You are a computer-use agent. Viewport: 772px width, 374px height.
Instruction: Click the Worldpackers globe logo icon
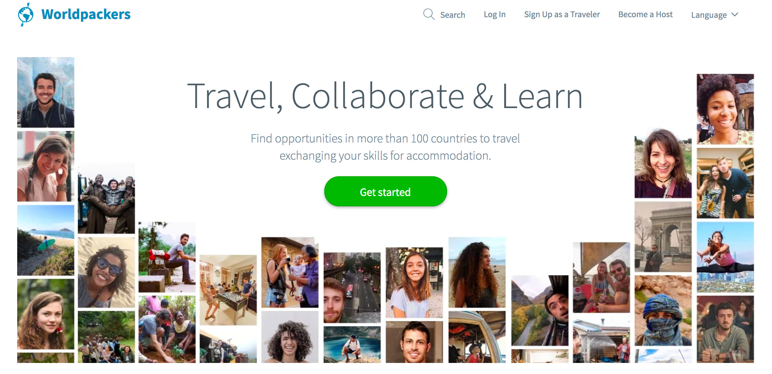(25, 14)
